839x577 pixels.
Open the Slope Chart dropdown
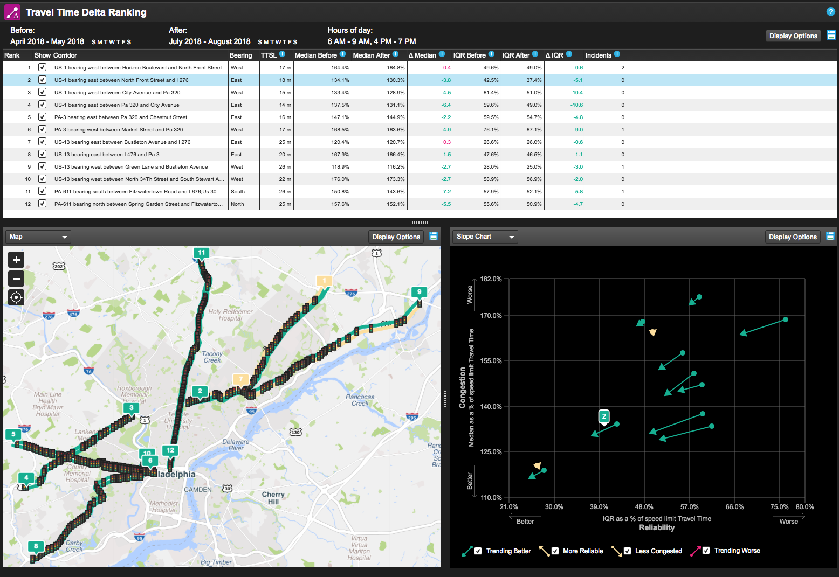(511, 236)
